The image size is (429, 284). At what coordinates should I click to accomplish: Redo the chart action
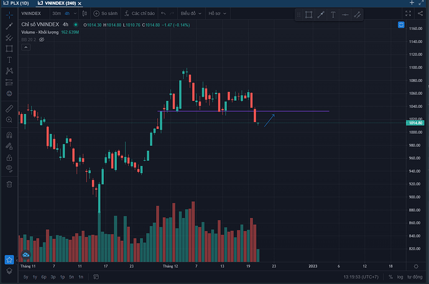pos(172,14)
